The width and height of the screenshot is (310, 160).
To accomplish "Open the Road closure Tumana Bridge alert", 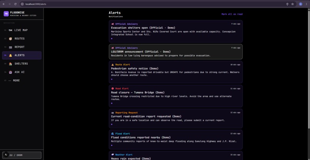I will pos(175,96).
